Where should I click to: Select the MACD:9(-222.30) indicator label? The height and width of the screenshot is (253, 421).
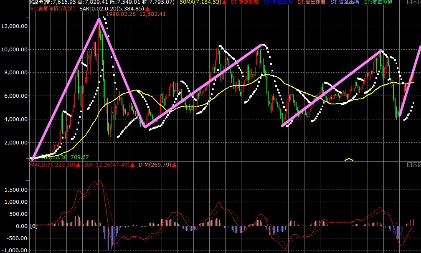point(53,165)
